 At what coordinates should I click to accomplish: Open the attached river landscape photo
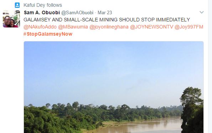click(114, 87)
